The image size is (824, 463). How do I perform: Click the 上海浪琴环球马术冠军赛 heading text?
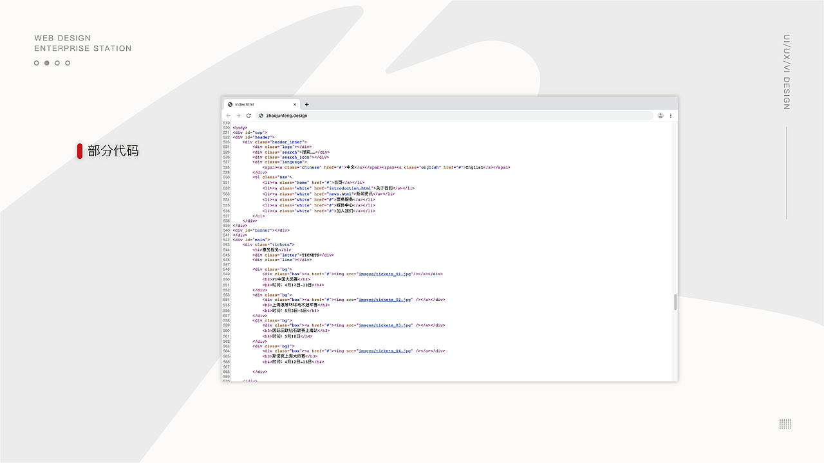point(295,305)
